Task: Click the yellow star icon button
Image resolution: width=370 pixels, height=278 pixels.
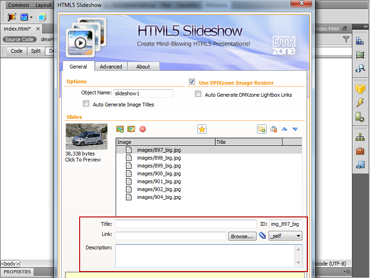Action: tap(202, 129)
